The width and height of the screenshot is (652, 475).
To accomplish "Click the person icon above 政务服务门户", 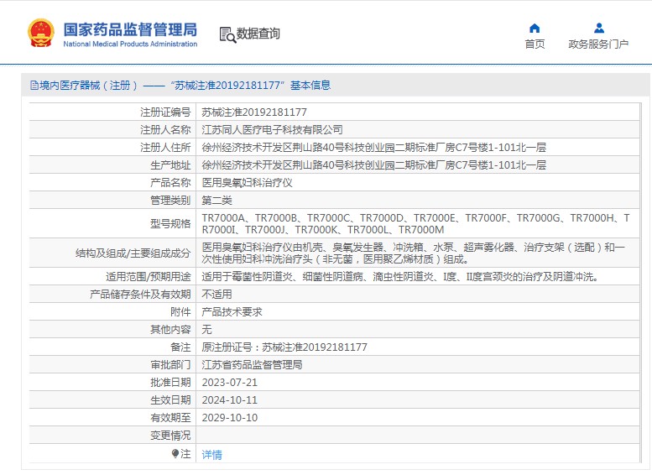I will coord(598,28).
